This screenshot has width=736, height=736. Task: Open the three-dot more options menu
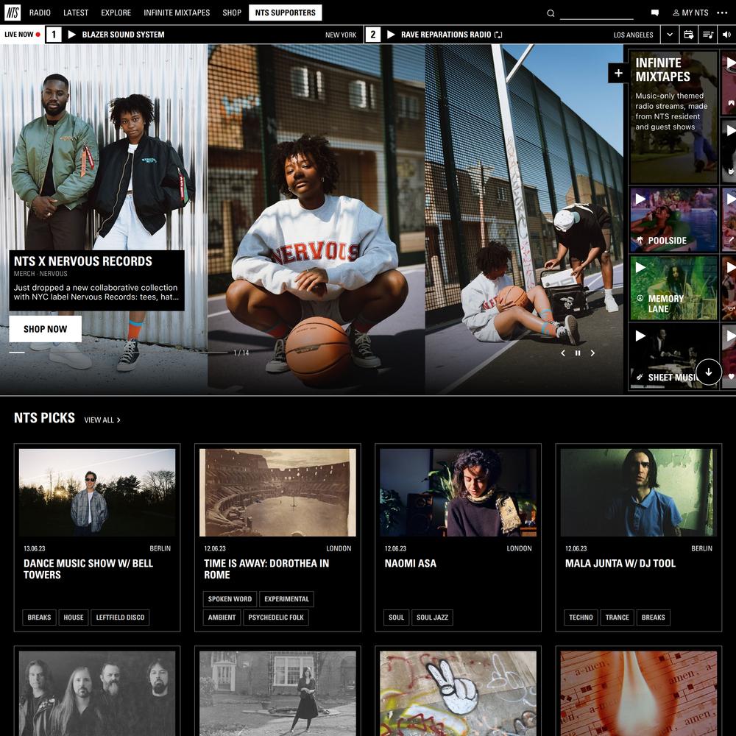click(722, 13)
